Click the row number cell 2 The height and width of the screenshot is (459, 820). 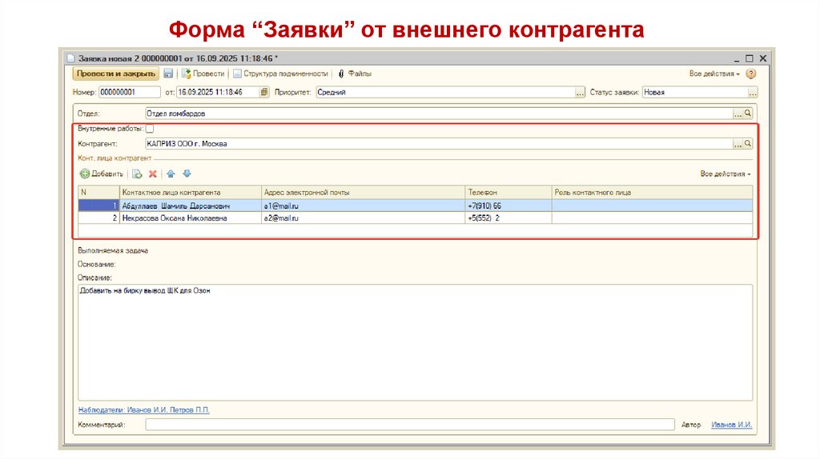point(98,218)
